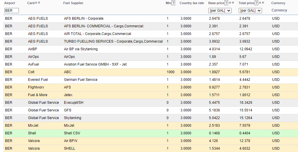The height and width of the screenshot is (152, 298).
Task: Click total price 5.6781
Action: 245,72
